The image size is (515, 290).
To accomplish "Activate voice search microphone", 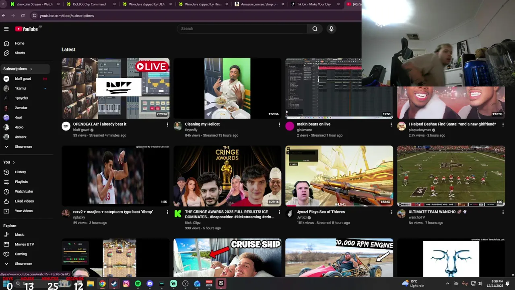I will pyautogui.click(x=332, y=29).
